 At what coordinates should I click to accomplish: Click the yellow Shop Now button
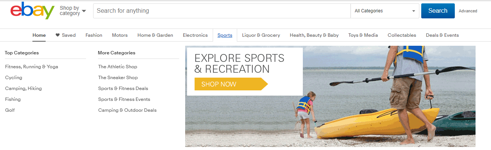tap(231, 84)
